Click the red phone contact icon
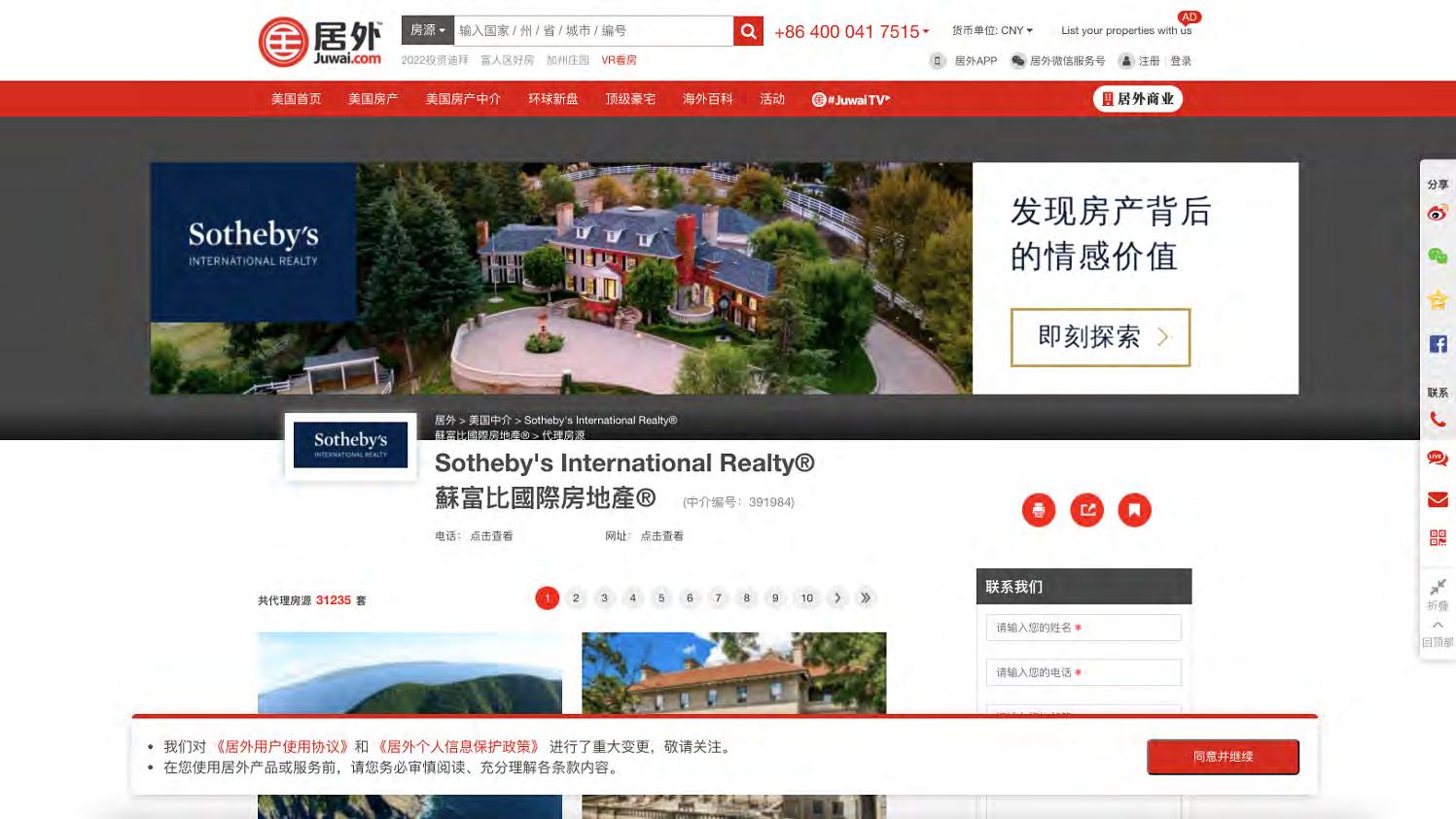 1438,420
